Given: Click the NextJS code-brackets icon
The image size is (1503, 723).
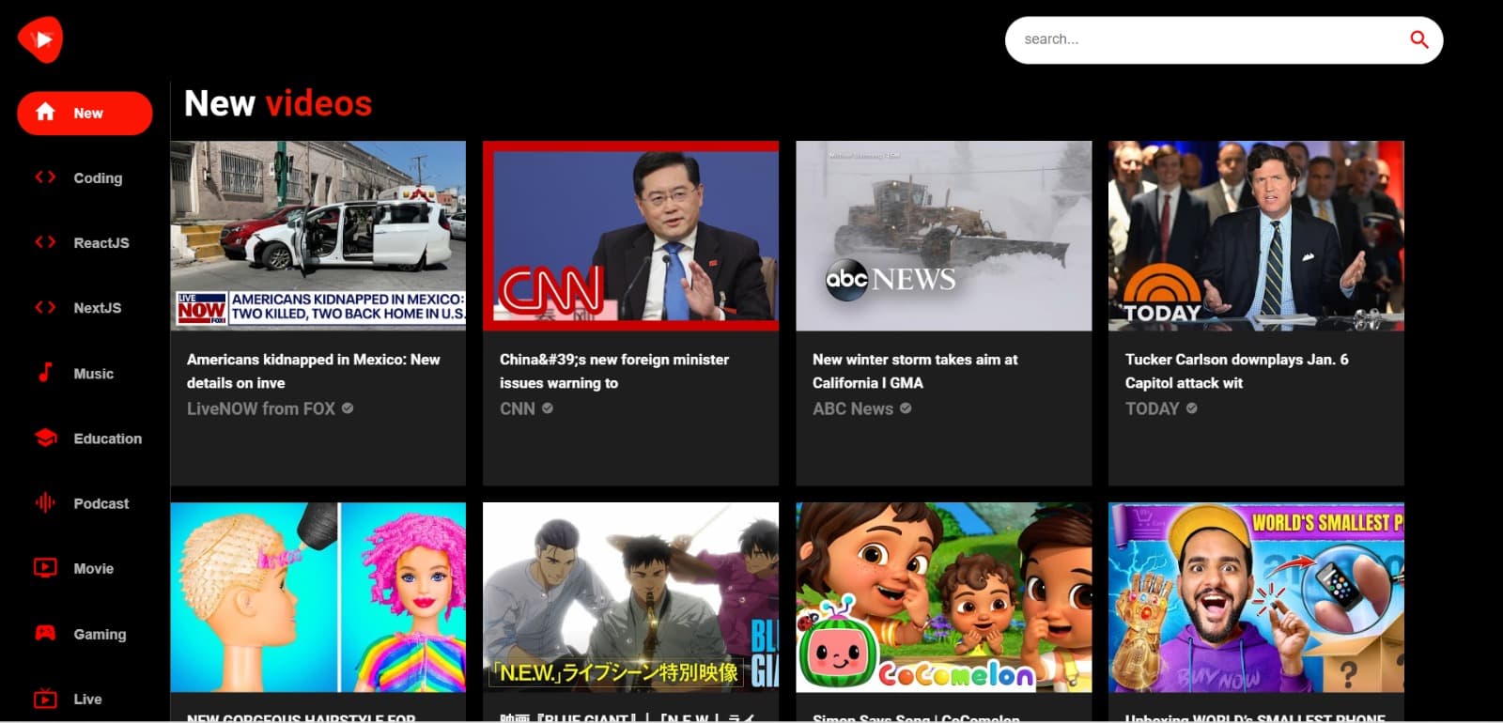Looking at the screenshot, I should 45,307.
